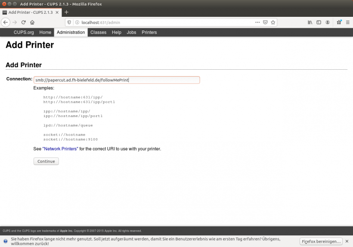Toggle the Firefox sidebar view
Screen dimensions: 353x247
(319, 22)
